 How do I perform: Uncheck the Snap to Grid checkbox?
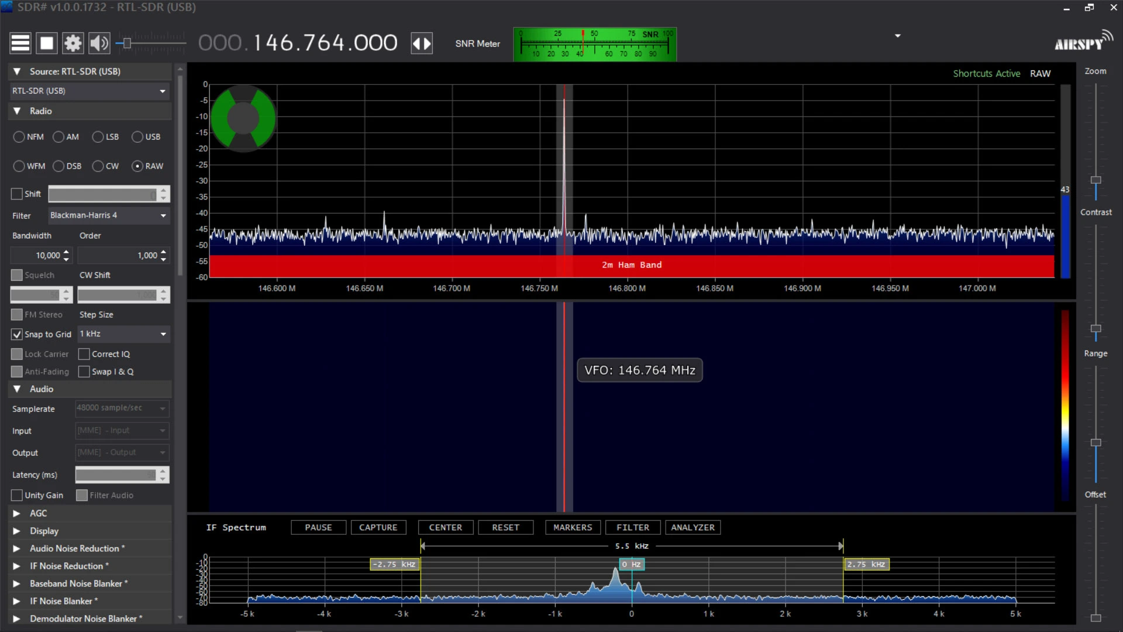pos(17,335)
